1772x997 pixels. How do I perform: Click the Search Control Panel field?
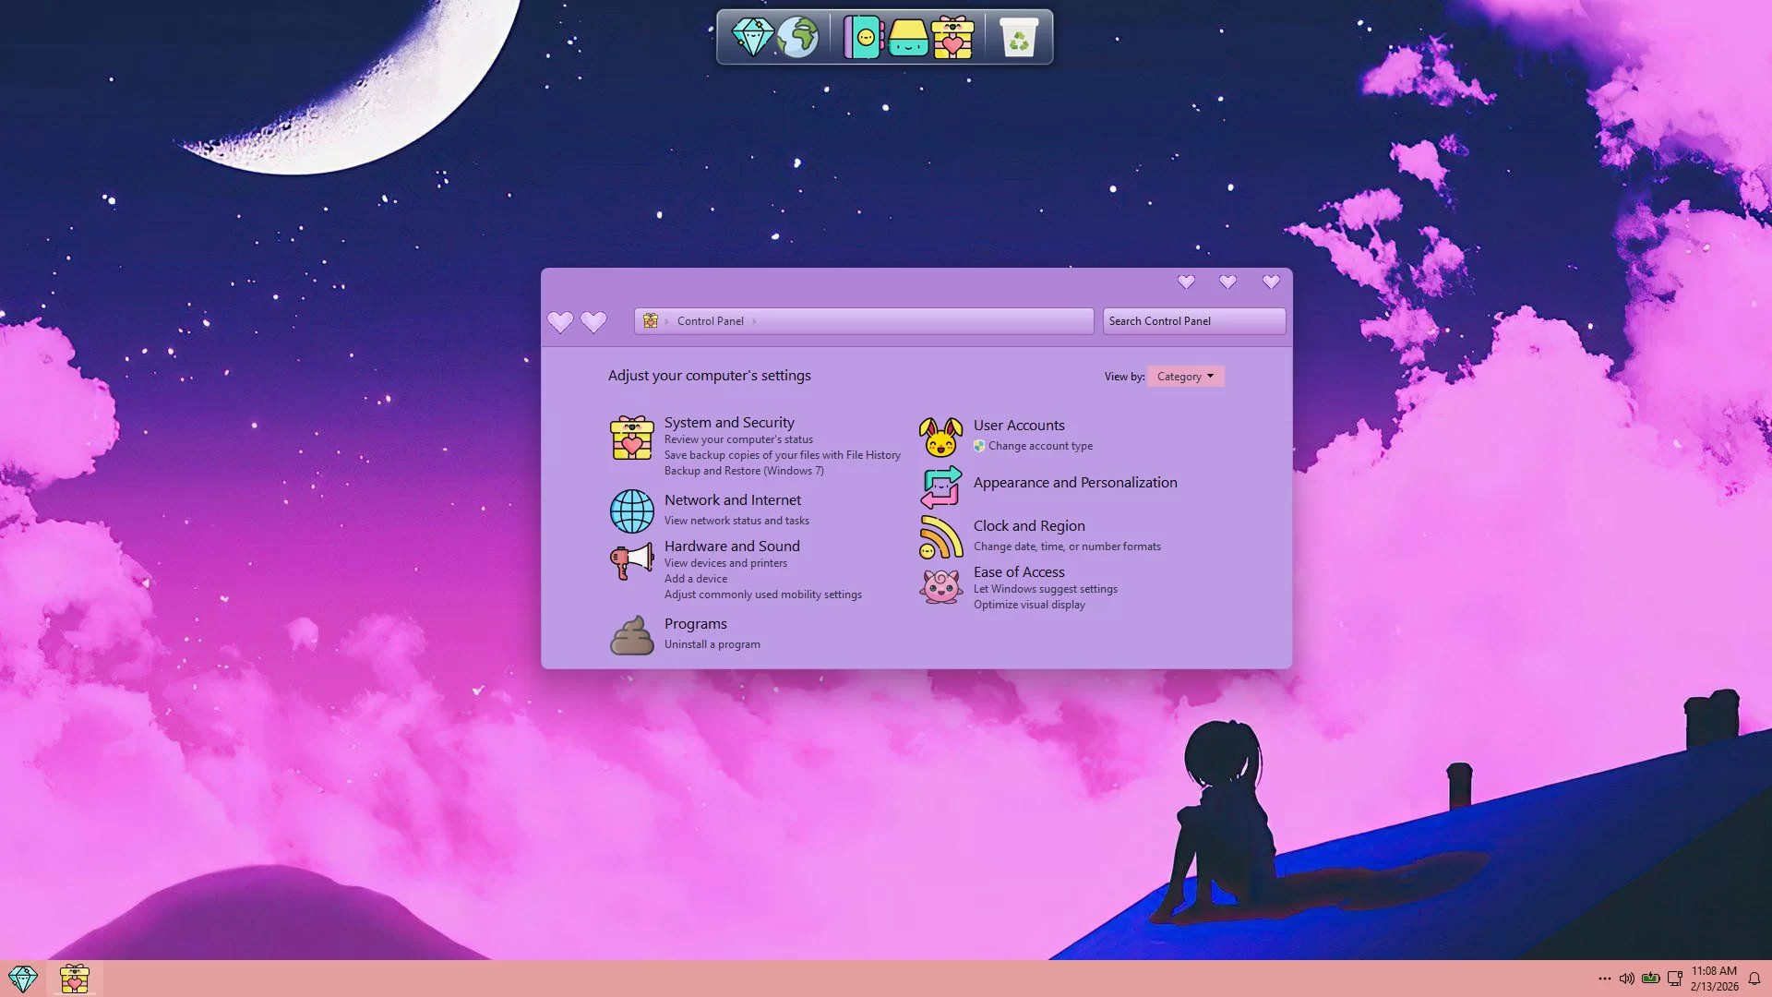point(1193,321)
